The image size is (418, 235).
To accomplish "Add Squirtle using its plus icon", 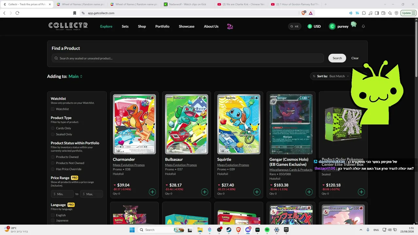I will (257, 192).
